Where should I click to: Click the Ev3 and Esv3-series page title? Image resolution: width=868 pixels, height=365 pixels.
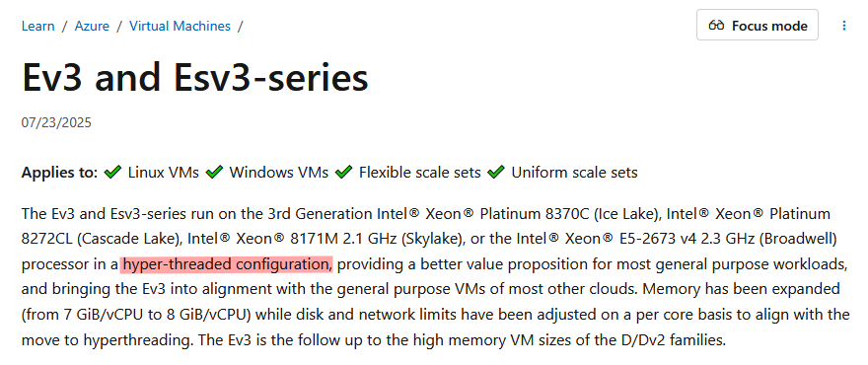click(x=195, y=77)
